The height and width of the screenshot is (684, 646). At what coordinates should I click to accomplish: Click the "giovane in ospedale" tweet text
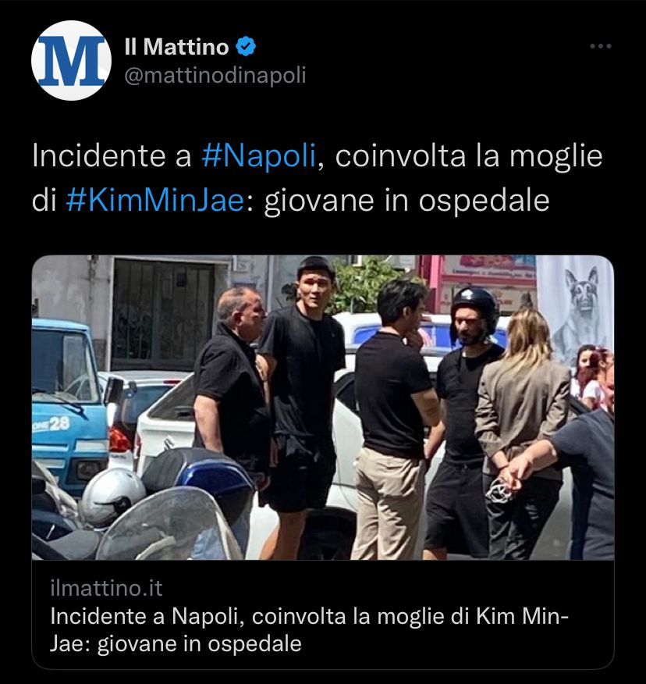406,201
